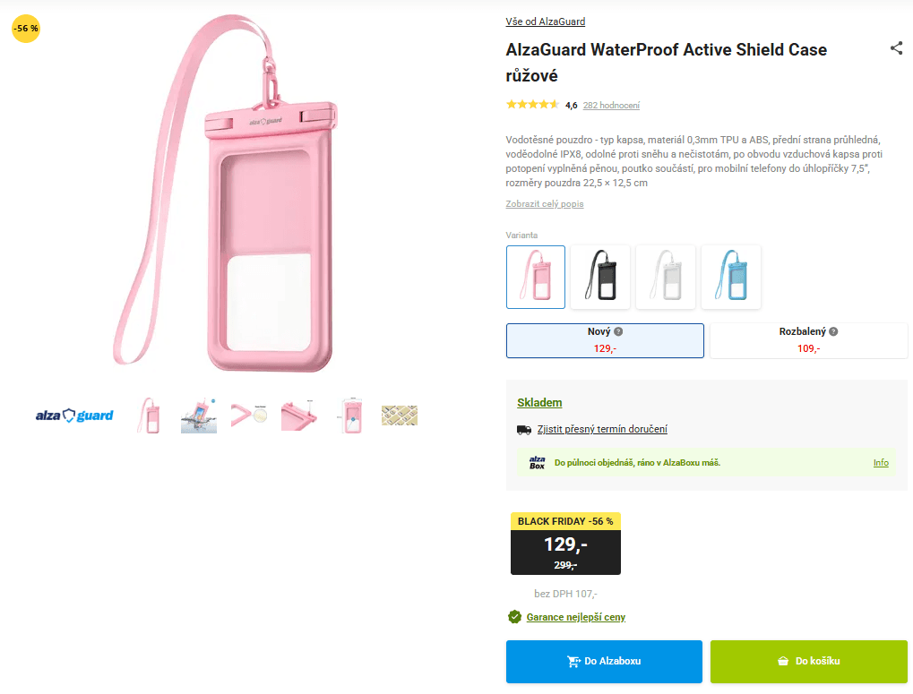
Task: Click the AlzaBox logo icon
Action: [x=537, y=463]
